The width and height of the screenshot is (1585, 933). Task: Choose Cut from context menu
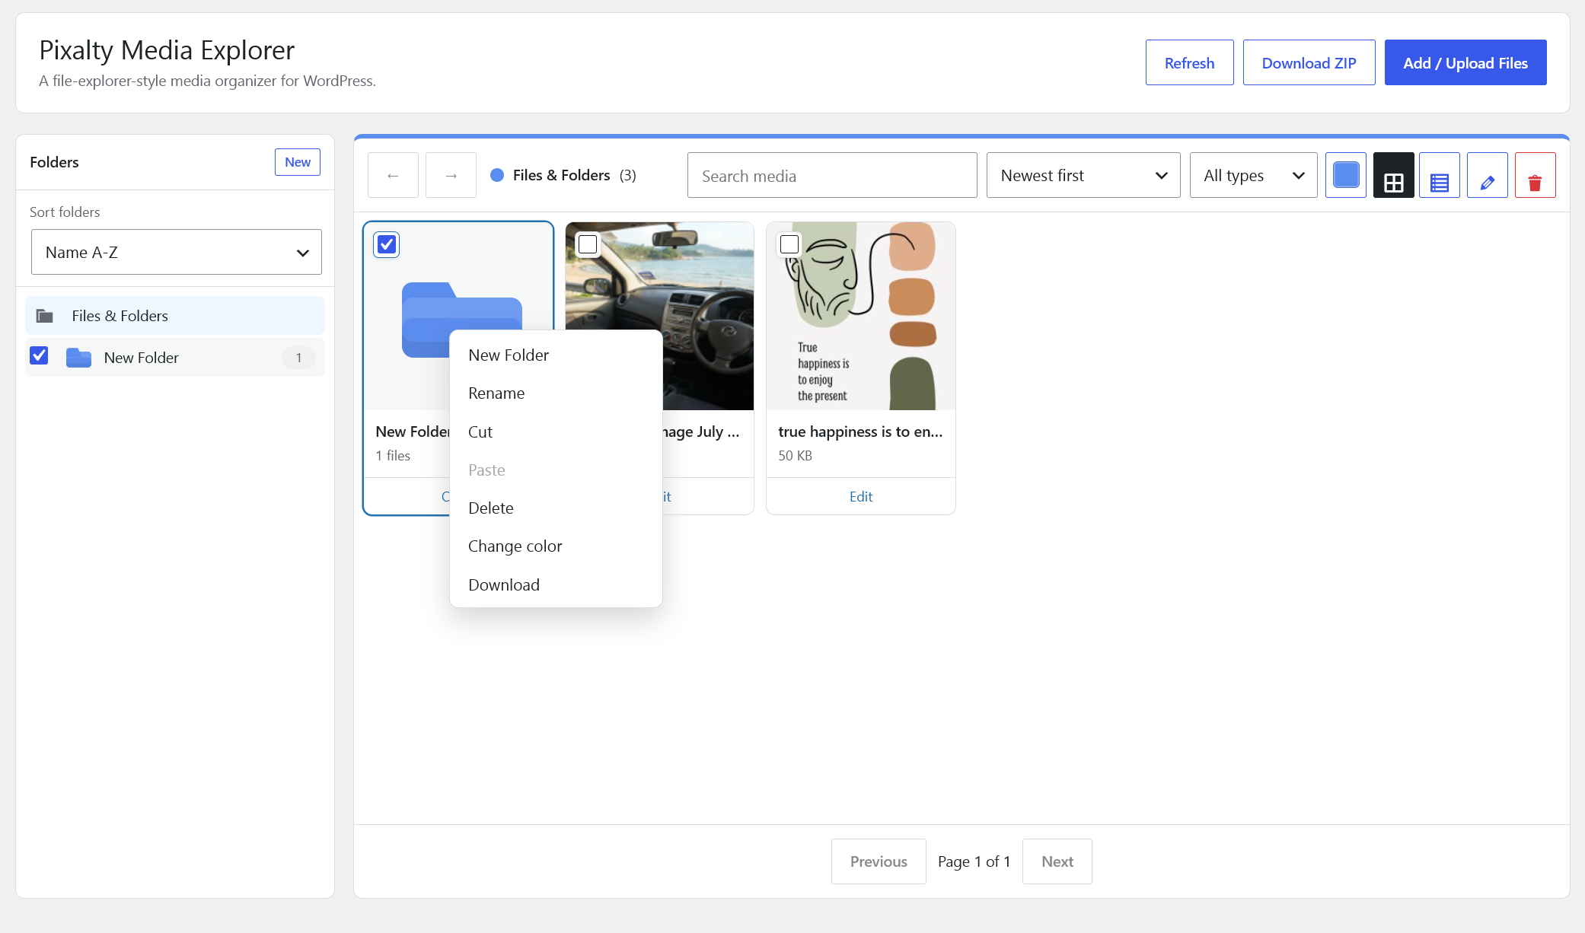(x=556, y=432)
